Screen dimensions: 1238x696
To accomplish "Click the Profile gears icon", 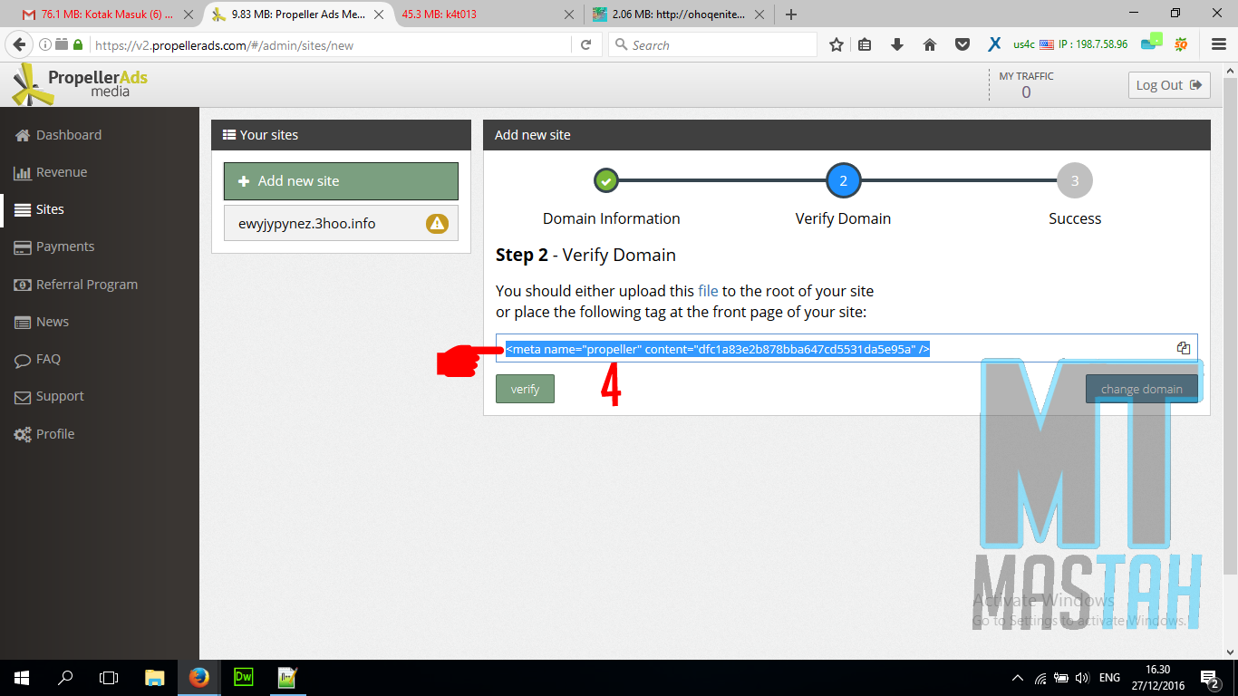I will 22,434.
